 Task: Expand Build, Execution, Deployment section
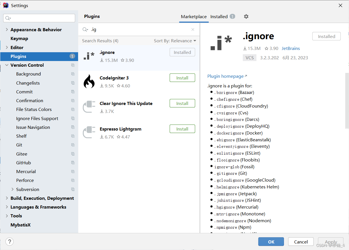7,198
